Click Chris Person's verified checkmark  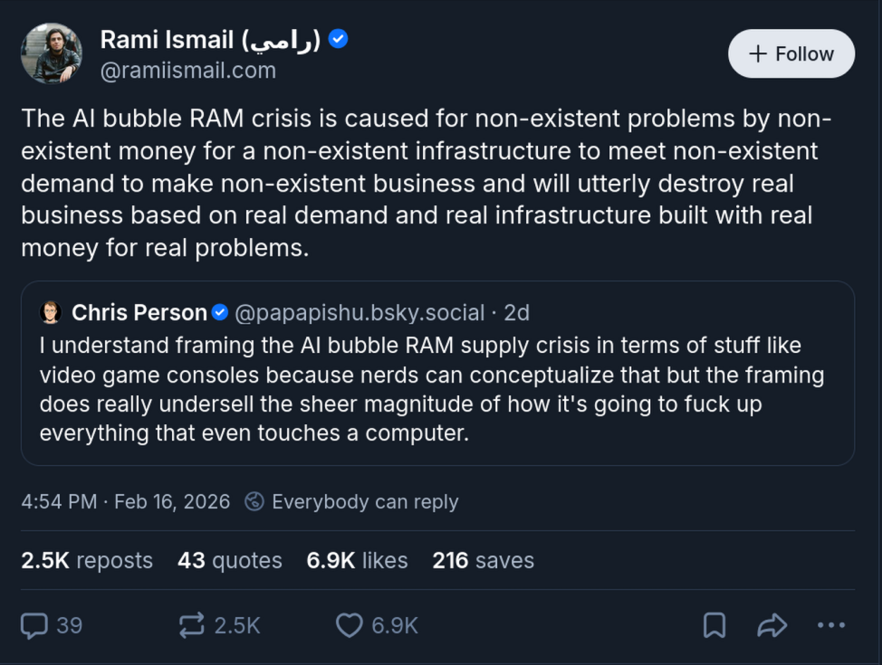click(218, 312)
